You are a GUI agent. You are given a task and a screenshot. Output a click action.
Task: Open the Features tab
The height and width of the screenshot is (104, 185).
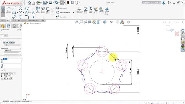point(3,21)
